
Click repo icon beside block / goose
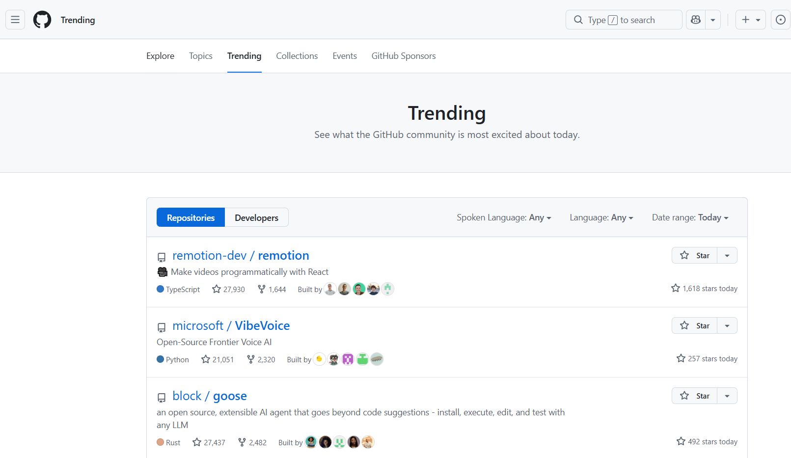click(162, 398)
